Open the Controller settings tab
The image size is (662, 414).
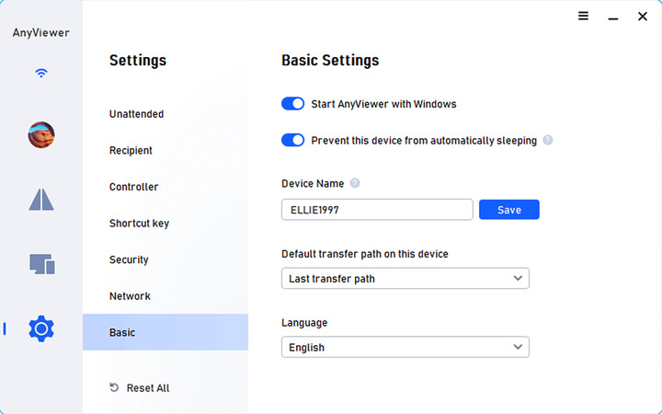click(x=133, y=187)
